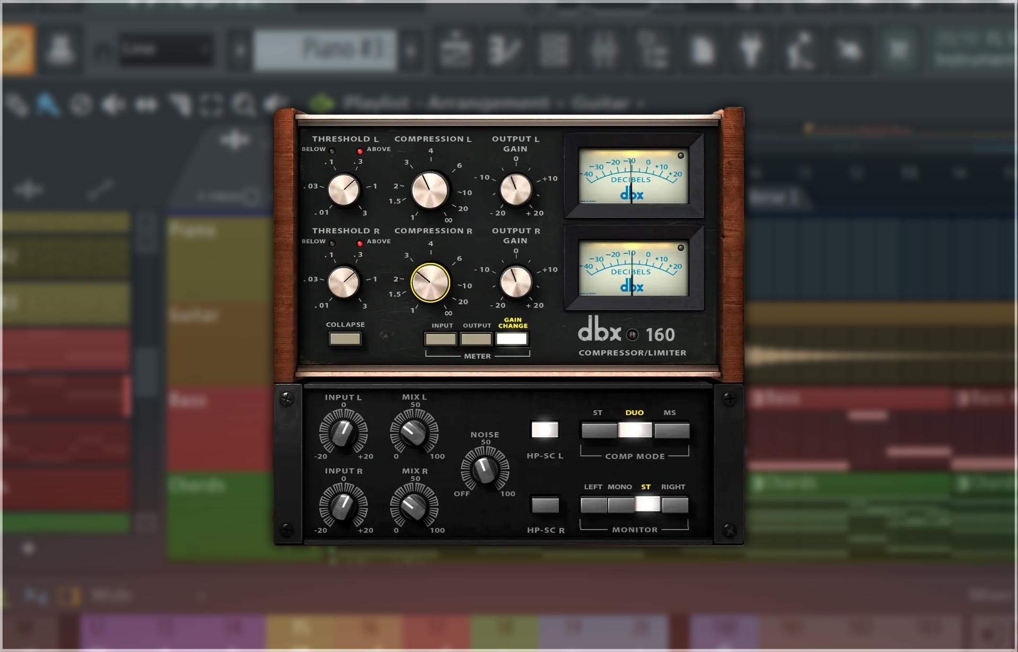Viewport: 1018px width, 652px height.
Task: Switch the meter to Output
Action: [x=476, y=339]
